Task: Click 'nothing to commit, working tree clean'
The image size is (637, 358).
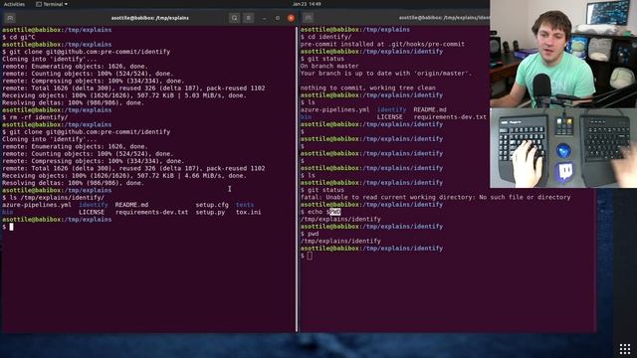Action: coord(367,88)
